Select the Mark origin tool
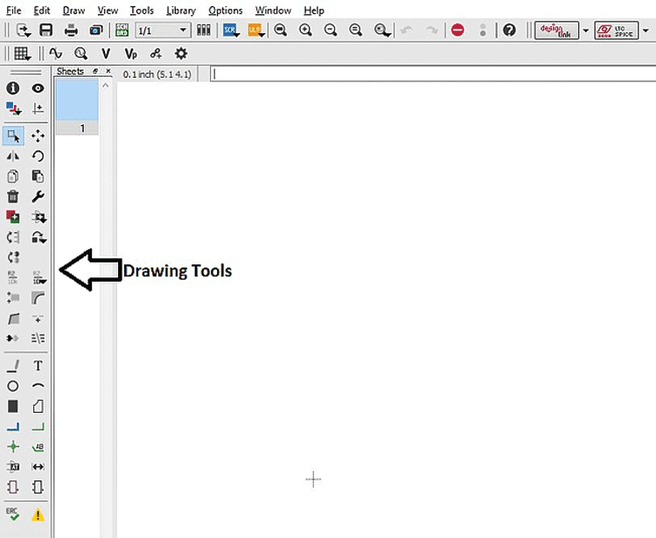656x538 pixels. (x=38, y=108)
